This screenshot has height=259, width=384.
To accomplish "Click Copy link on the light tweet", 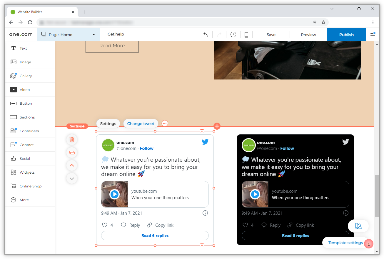I will coord(160,225).
